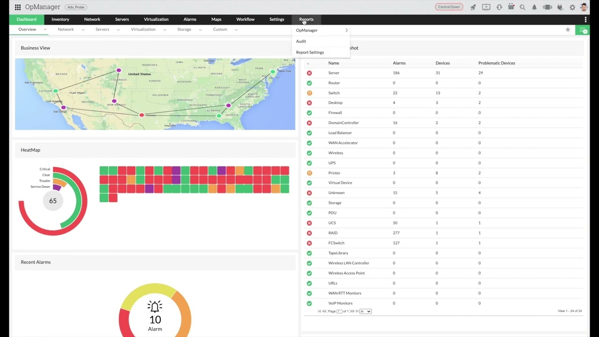This screenshot has height=337, width=599.
Task: Click the rocket quick-start icon
Action: coord(473,7)
